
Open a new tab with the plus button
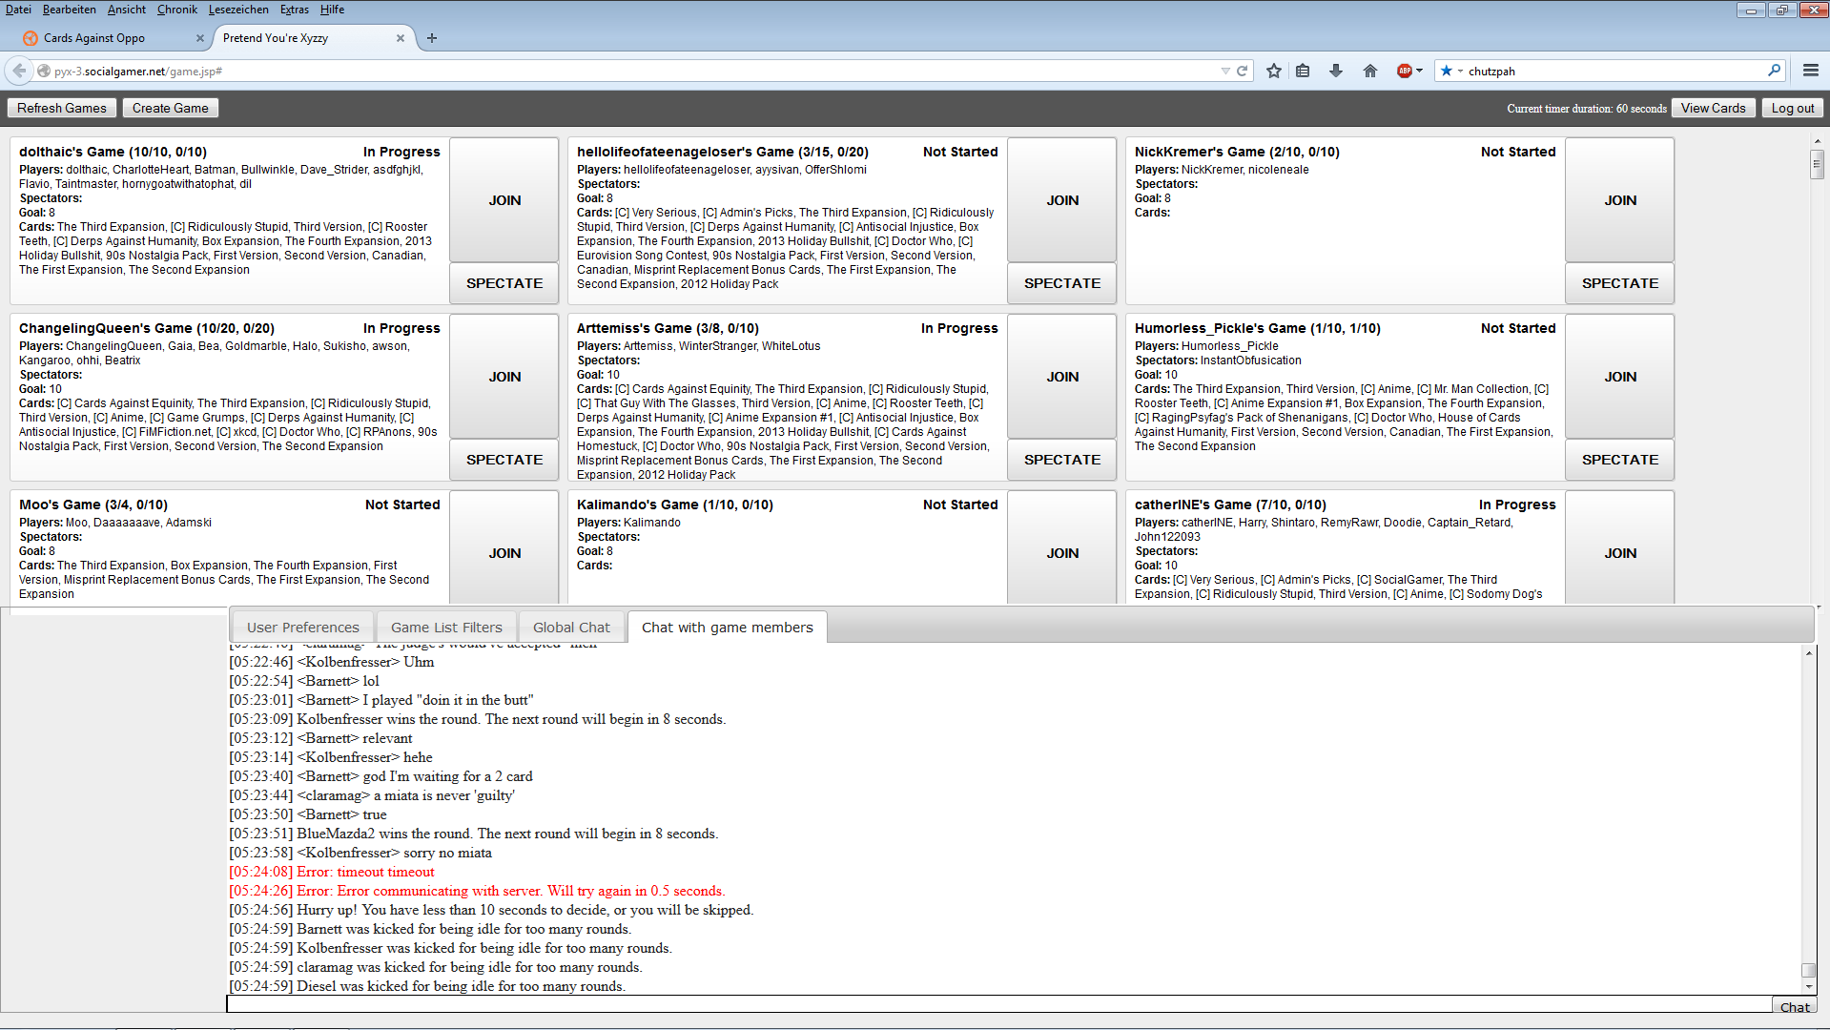click(432, 38)
